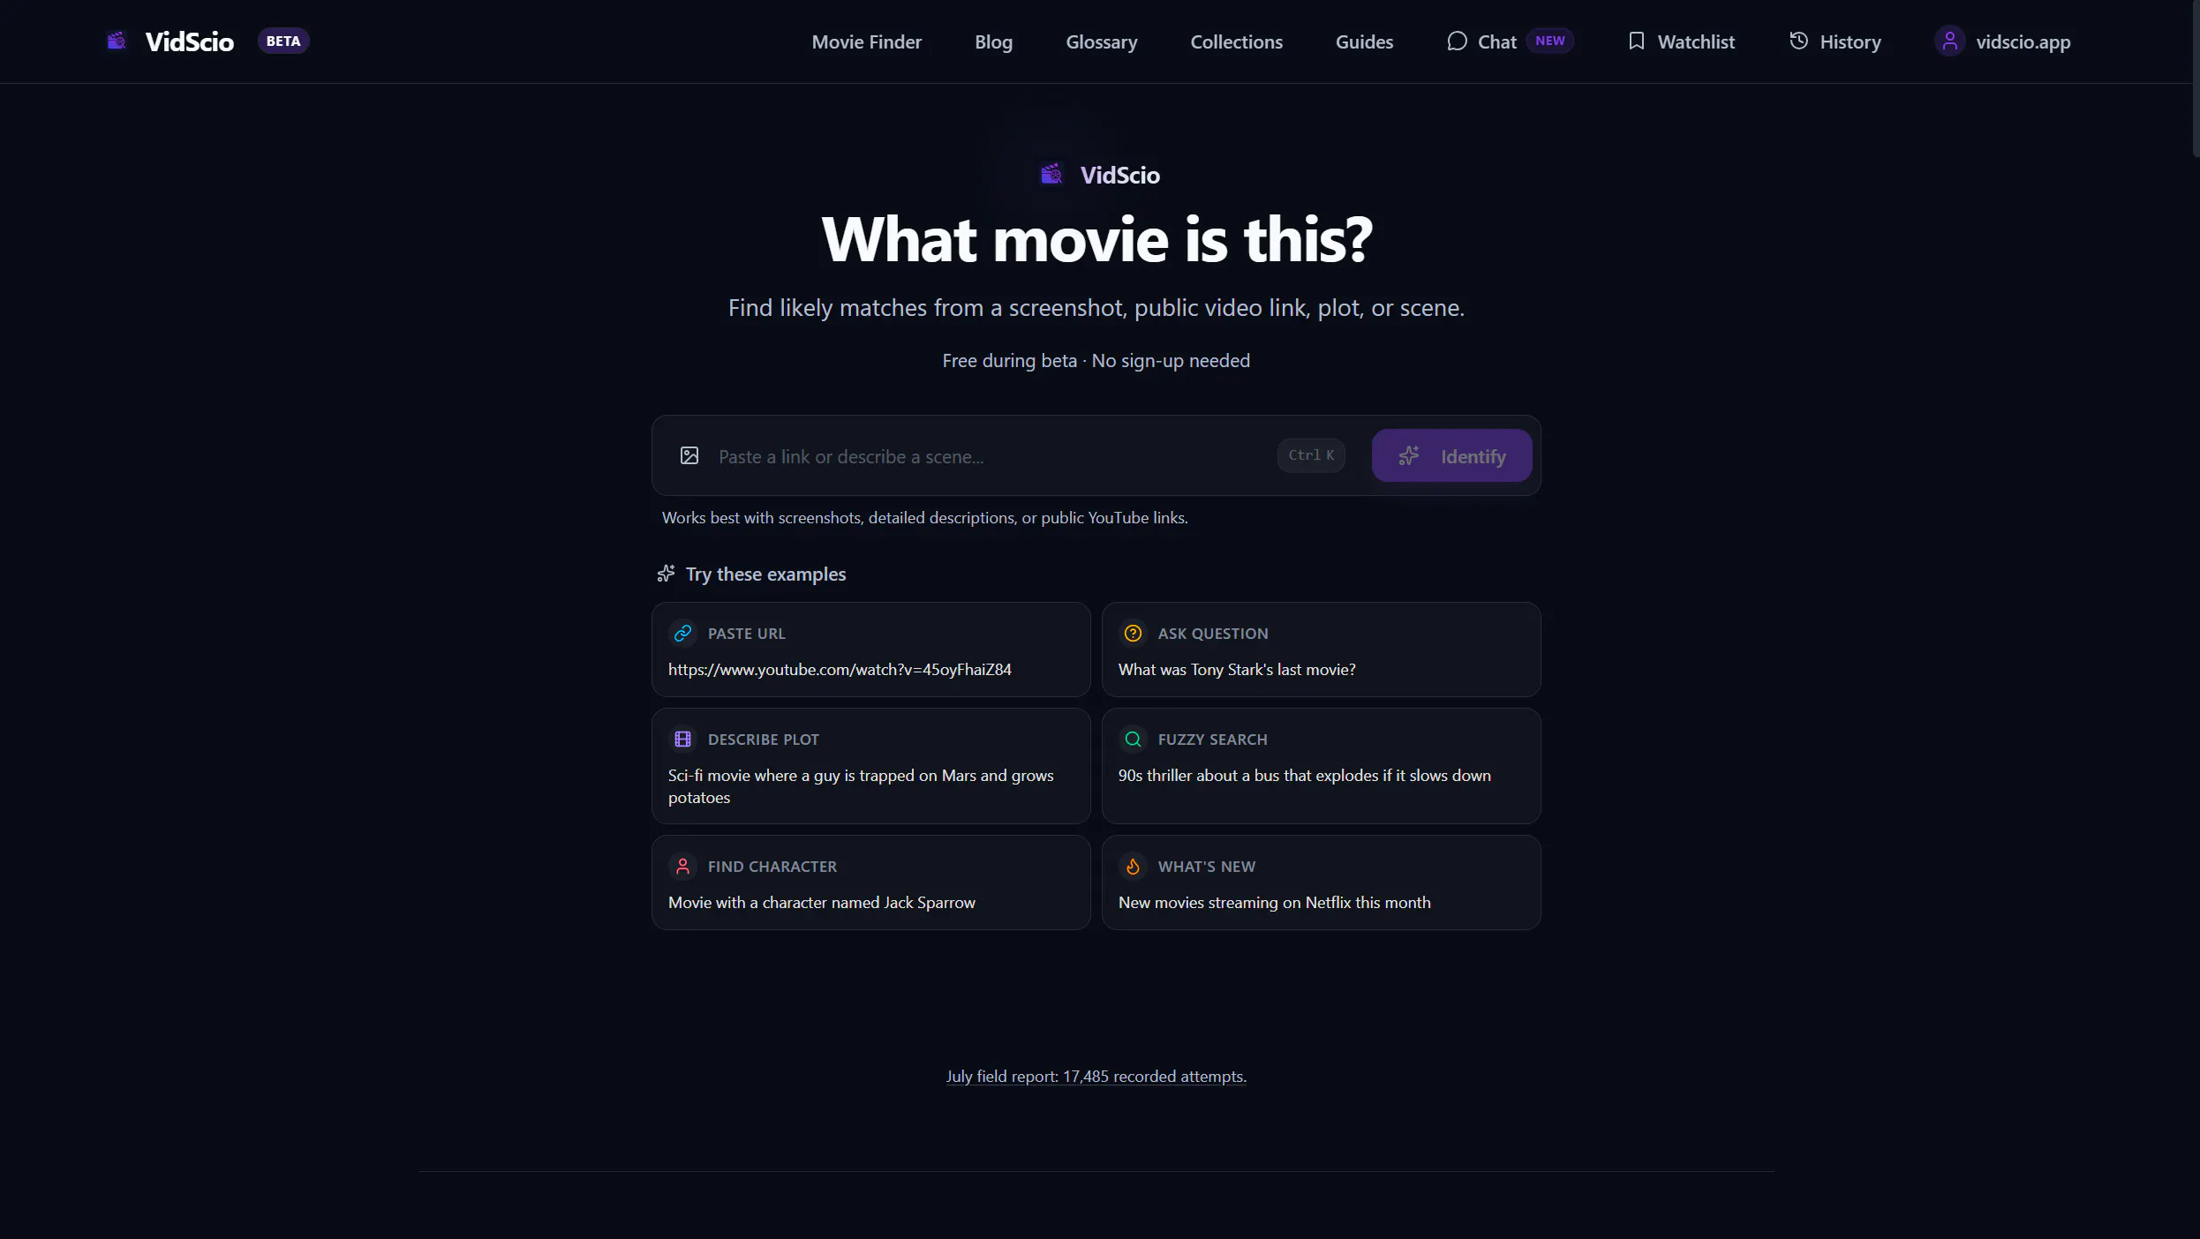Image resolution: width=2200 pixels, height=1239 pixels.
Task: Click the Watchlist bookmark icon
Action: [x=1636, y=41]
